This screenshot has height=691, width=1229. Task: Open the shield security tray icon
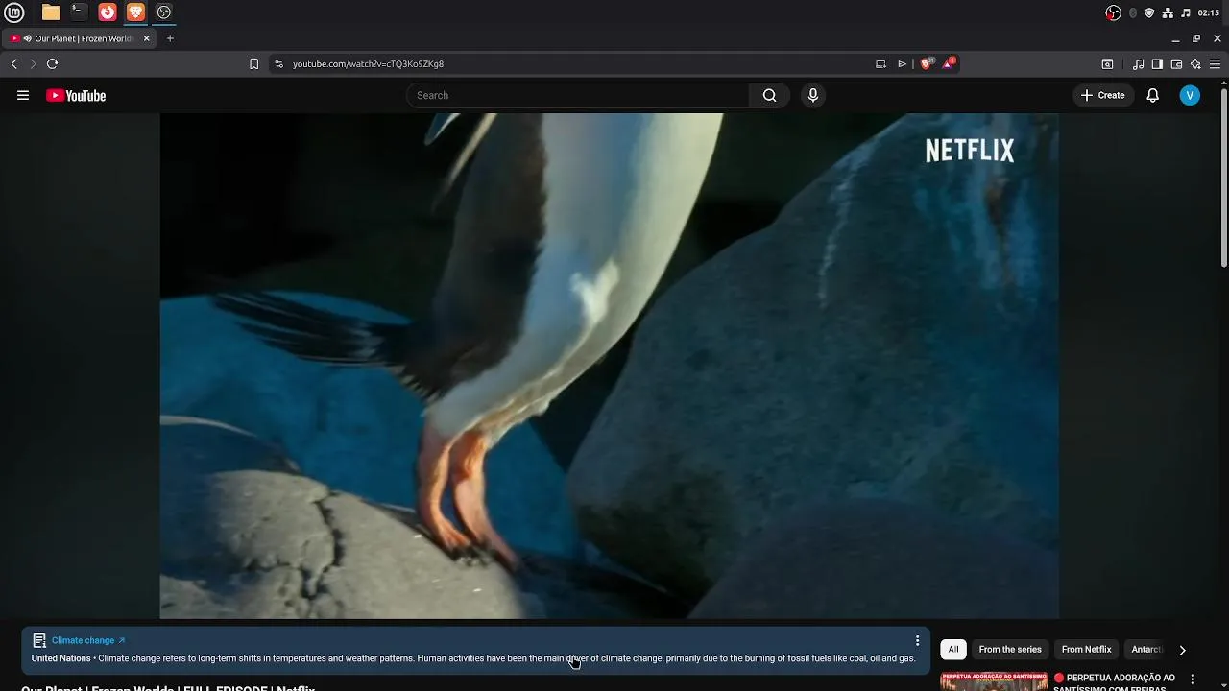[1149, 12]
